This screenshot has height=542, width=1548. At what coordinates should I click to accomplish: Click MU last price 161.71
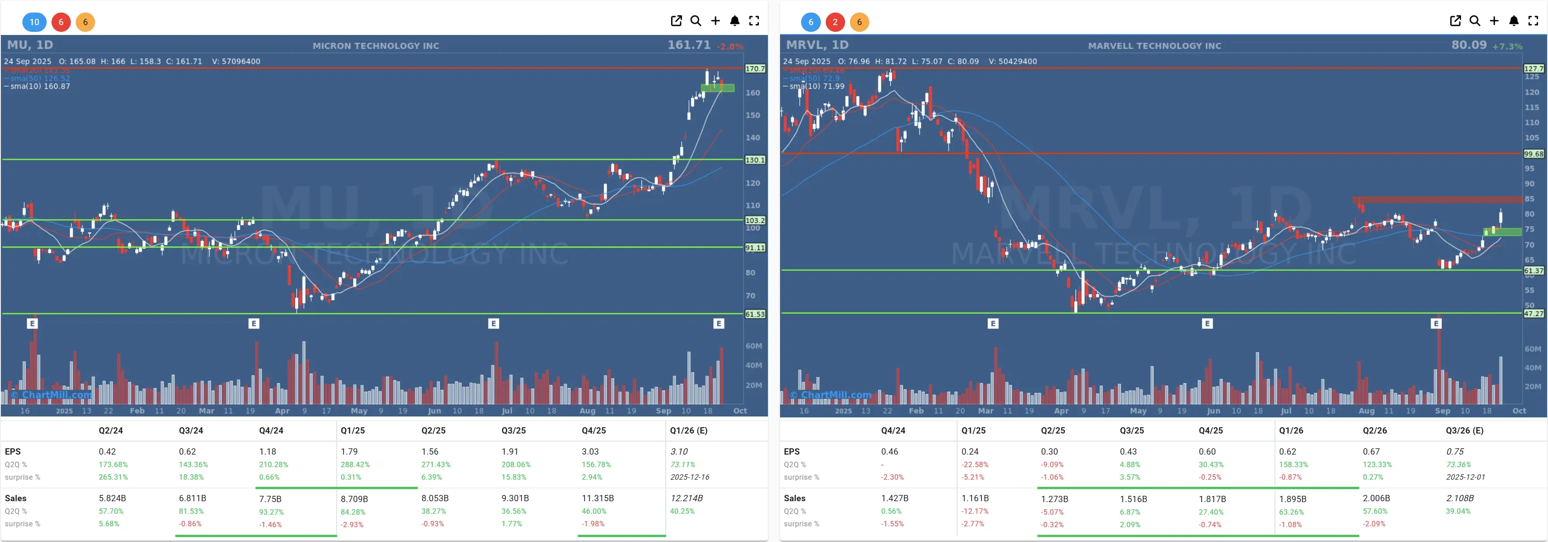point(689,45)
